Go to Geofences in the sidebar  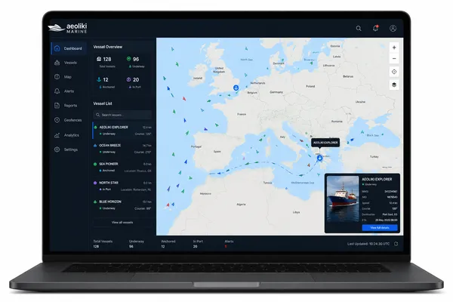pyautogui.click(x=68, y=120)
